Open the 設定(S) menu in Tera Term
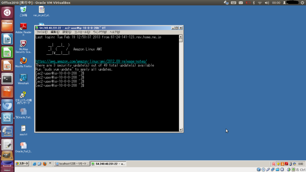The height and width of the screenshot is (172, 306). click(67, 32)
